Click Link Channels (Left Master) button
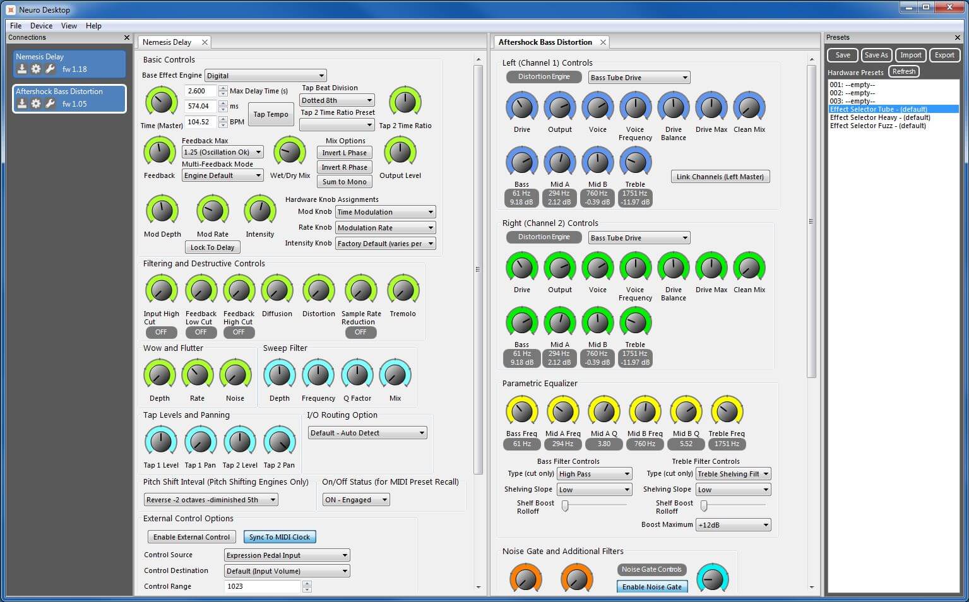 coord(720,177)
